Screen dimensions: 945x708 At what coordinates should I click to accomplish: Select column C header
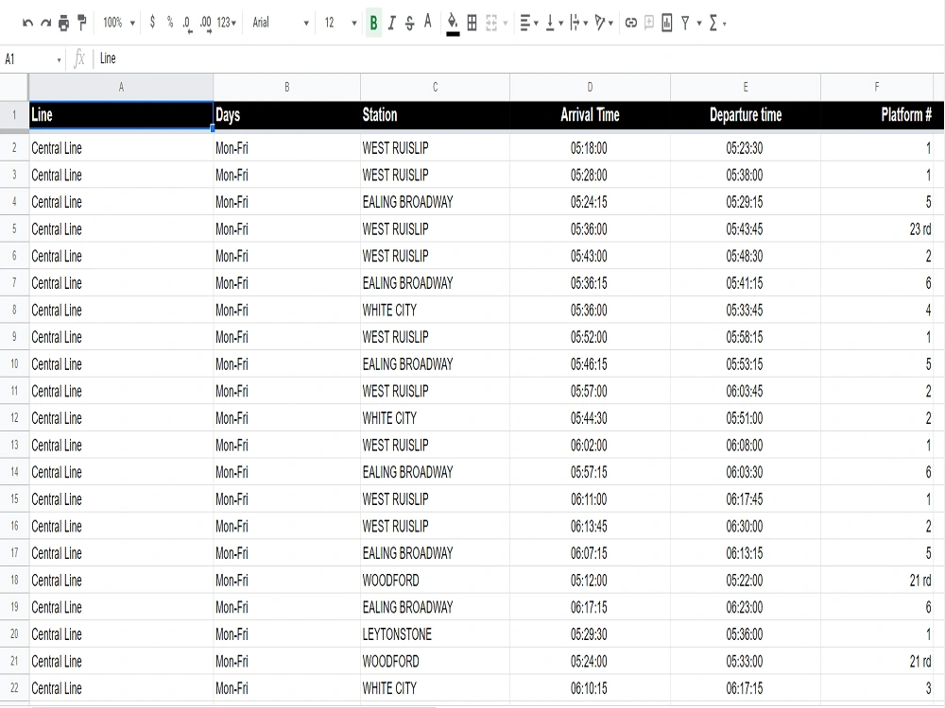pos(435,87)
